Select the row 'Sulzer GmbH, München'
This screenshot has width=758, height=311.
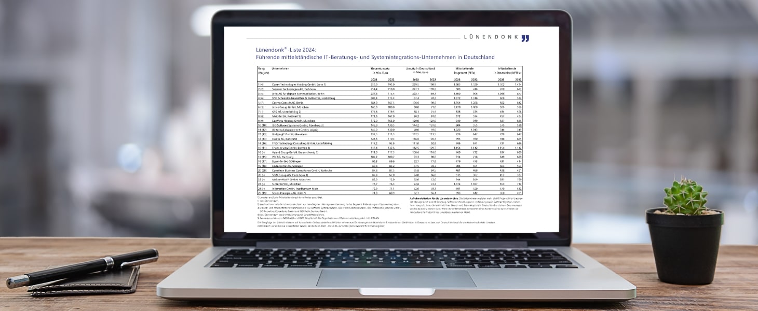389,185
